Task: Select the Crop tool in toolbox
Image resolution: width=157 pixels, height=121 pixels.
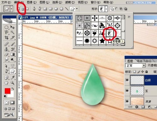Action: pos(6,37)
